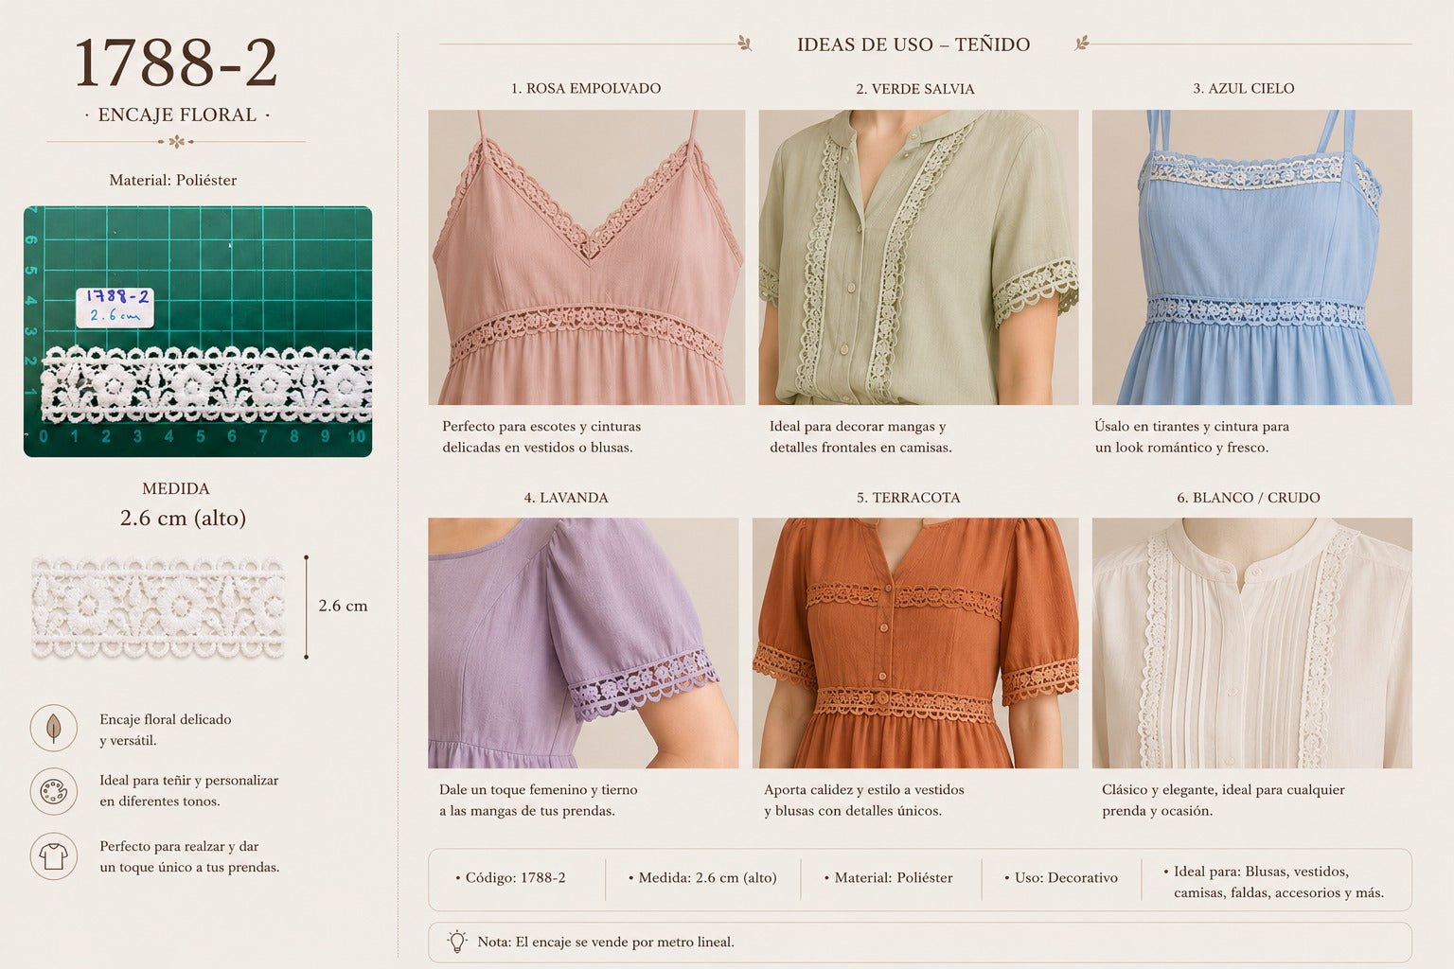Viewport: 1454px width, 969px height.
Task: Click the lightbulb icon in the Nota bar
Action: (457, 942)
